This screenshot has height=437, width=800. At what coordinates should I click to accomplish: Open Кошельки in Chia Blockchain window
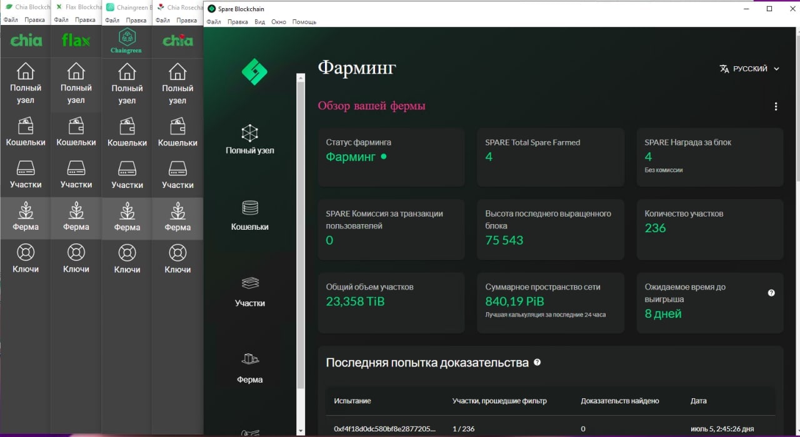[26, 132]
